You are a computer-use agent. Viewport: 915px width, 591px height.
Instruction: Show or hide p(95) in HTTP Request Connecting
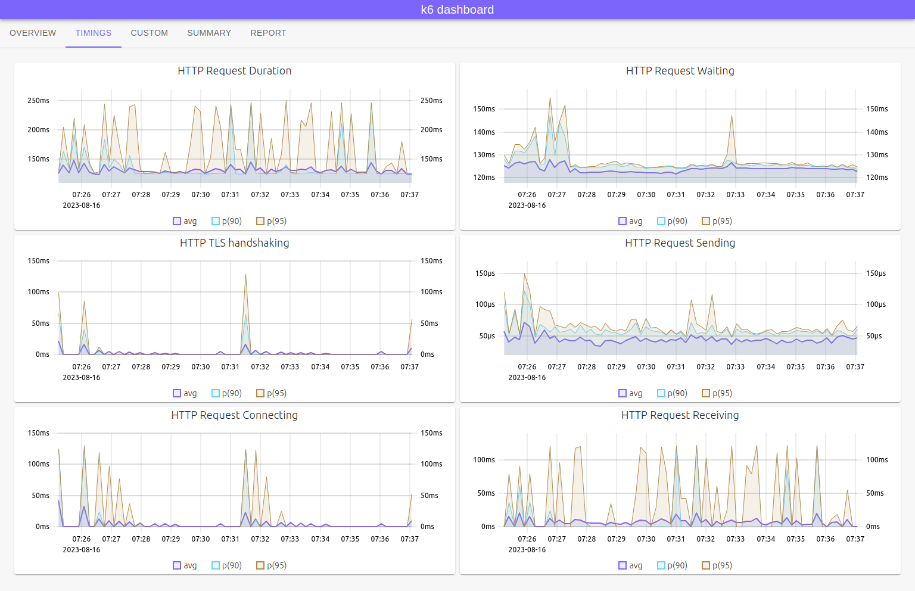click(271, 565)
